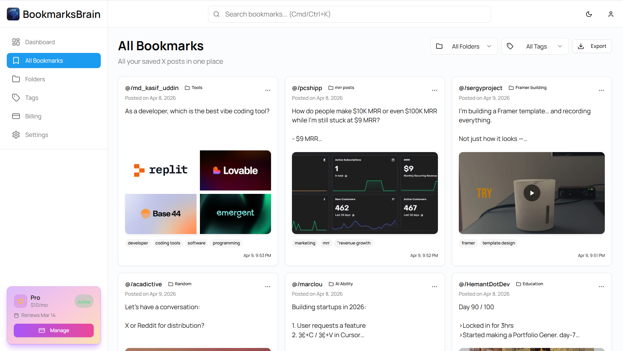This screenshot has height=351, width=623.
Task: Click the folder icon next to Folders
Action: pos(16,79)
